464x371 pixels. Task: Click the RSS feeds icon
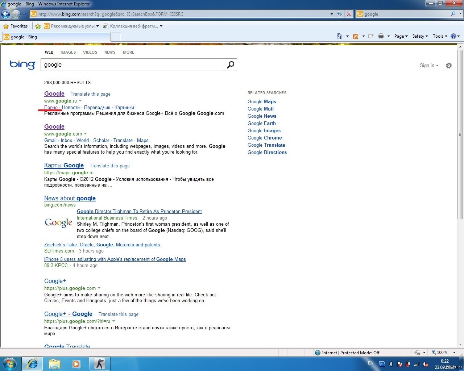[356, 36]
